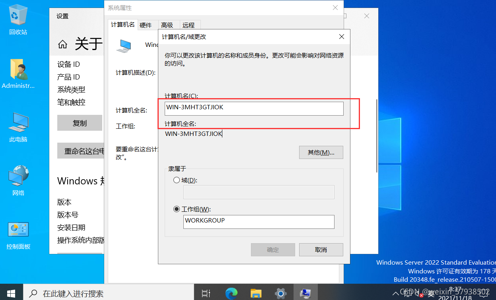Image resolution: width=496 pixels, height=300 pixels.
Task: Click the 关于 heading in Settings
Action: (89, 44)
